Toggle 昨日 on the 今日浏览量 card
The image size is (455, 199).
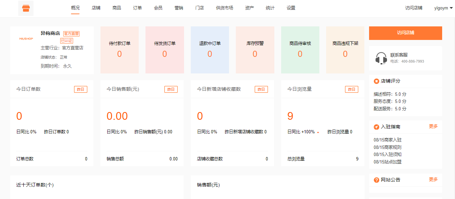(351, 89)
